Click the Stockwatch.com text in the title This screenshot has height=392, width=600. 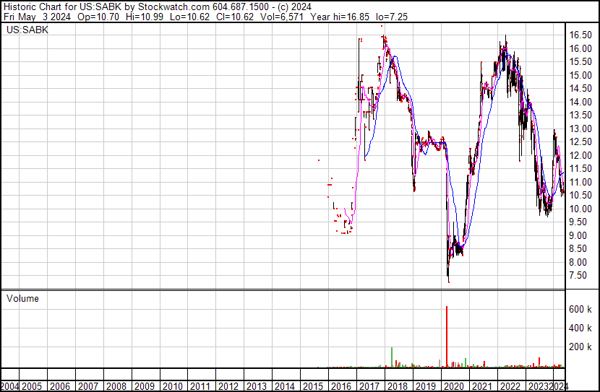click(x=173, y=7)
